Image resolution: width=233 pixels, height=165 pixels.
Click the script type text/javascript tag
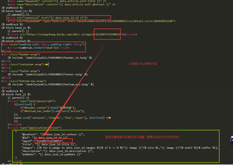(x=31, y=101)
